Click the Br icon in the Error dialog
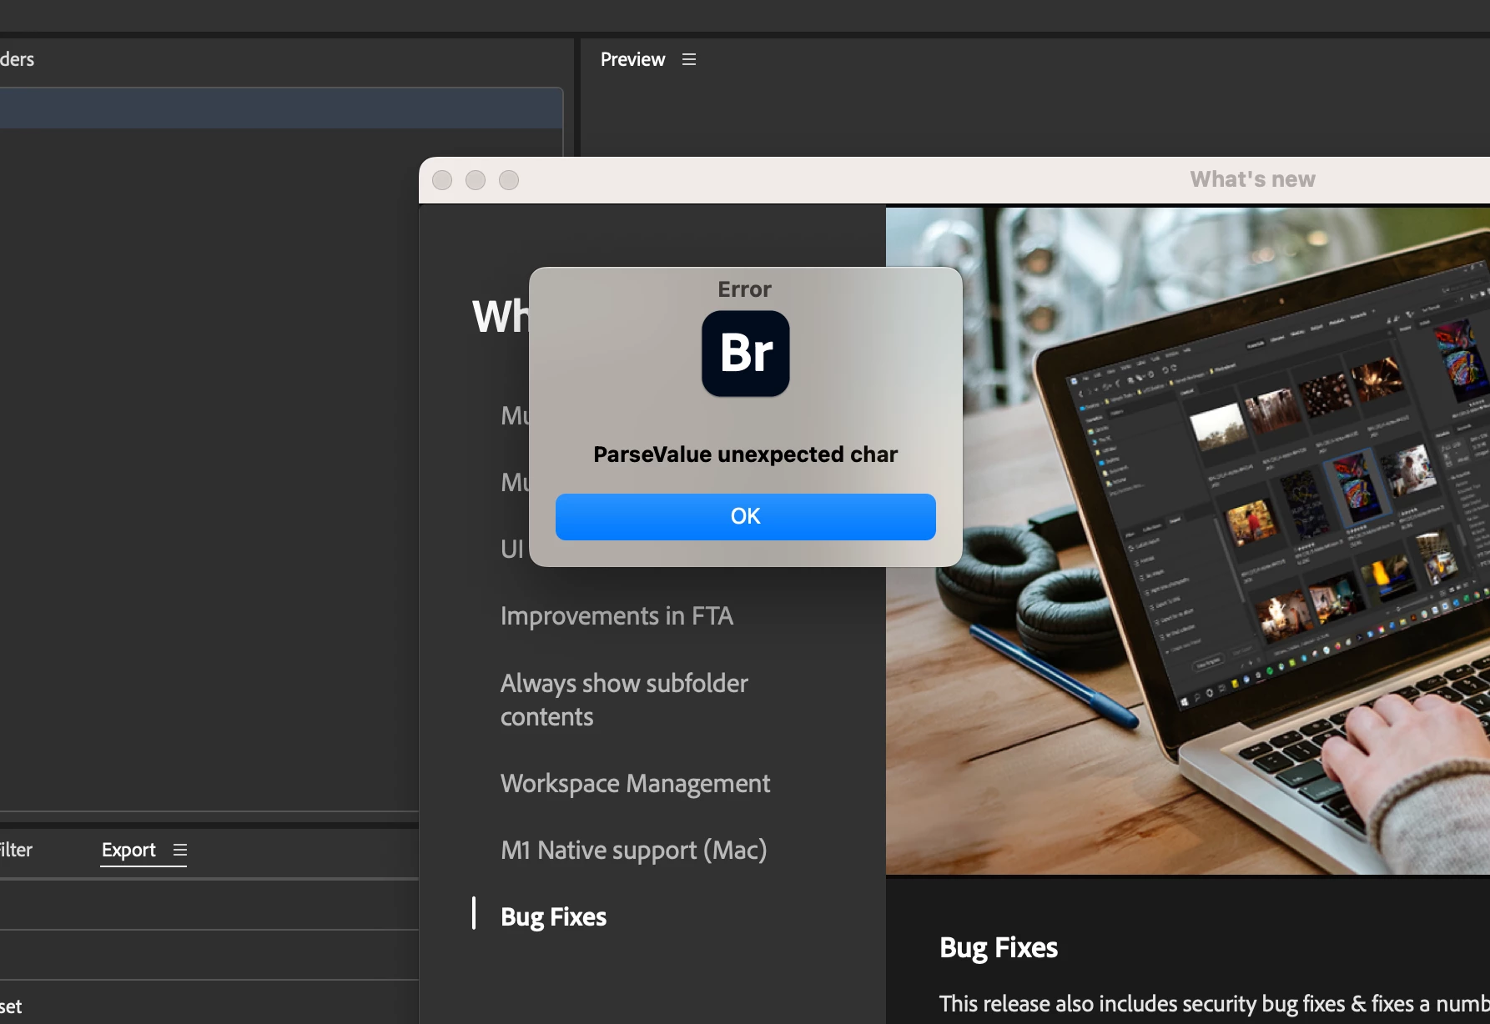The height and width of the screenshot is (1024, 1490). coord(745,354)
